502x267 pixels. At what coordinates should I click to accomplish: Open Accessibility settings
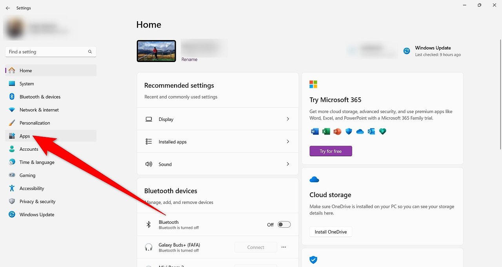[51, 188]
